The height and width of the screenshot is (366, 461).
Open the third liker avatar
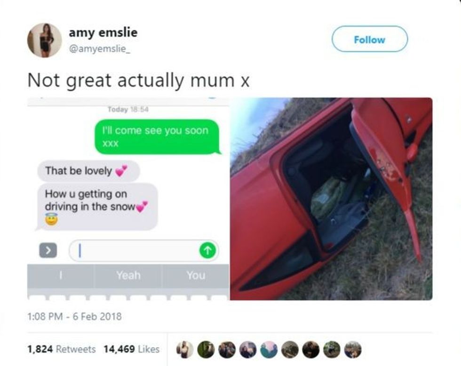tap(227, 350)
